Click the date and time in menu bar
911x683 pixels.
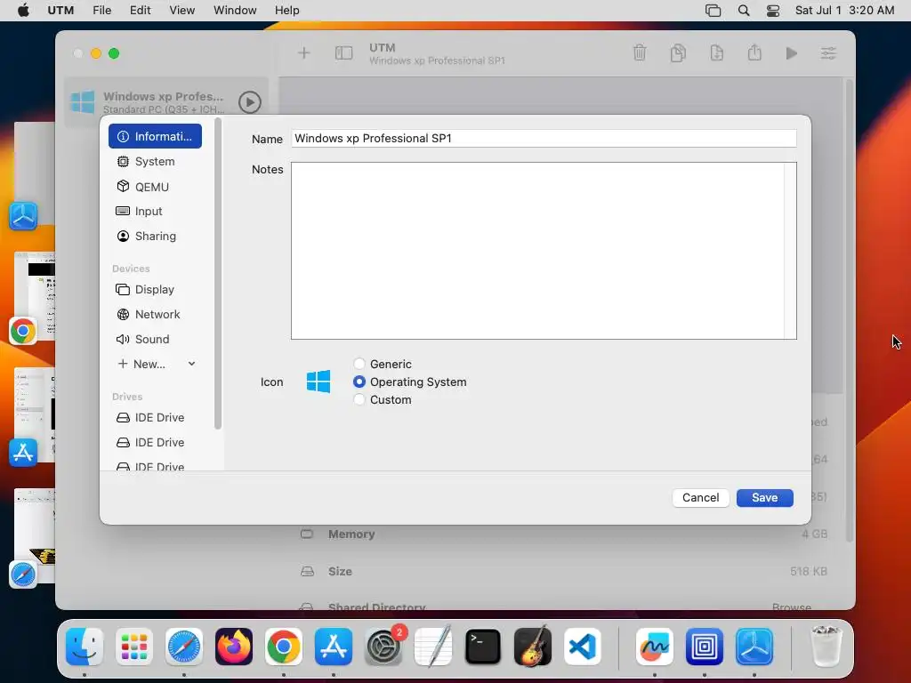(x=845, y=11)
